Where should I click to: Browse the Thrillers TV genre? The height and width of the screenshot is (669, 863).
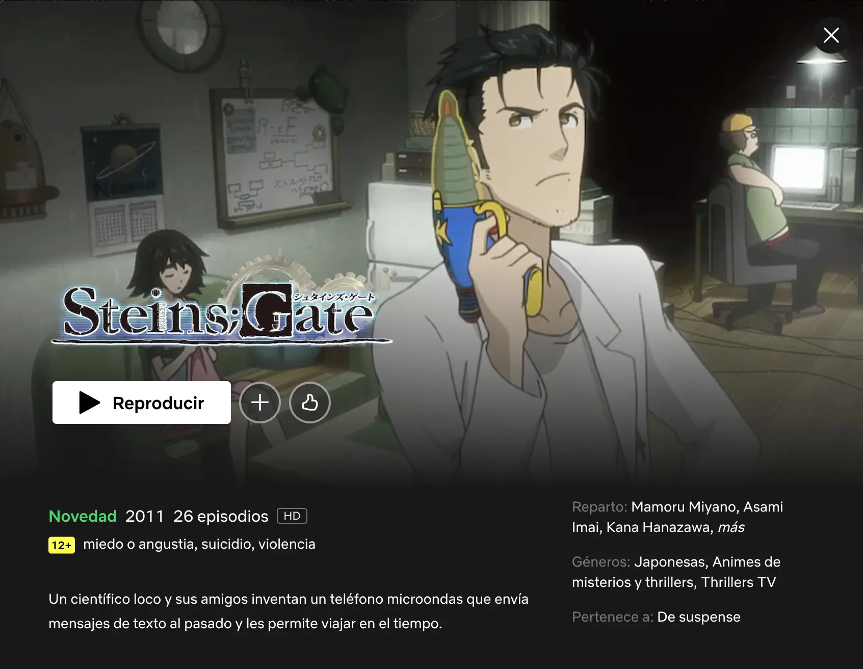(738, 582)
